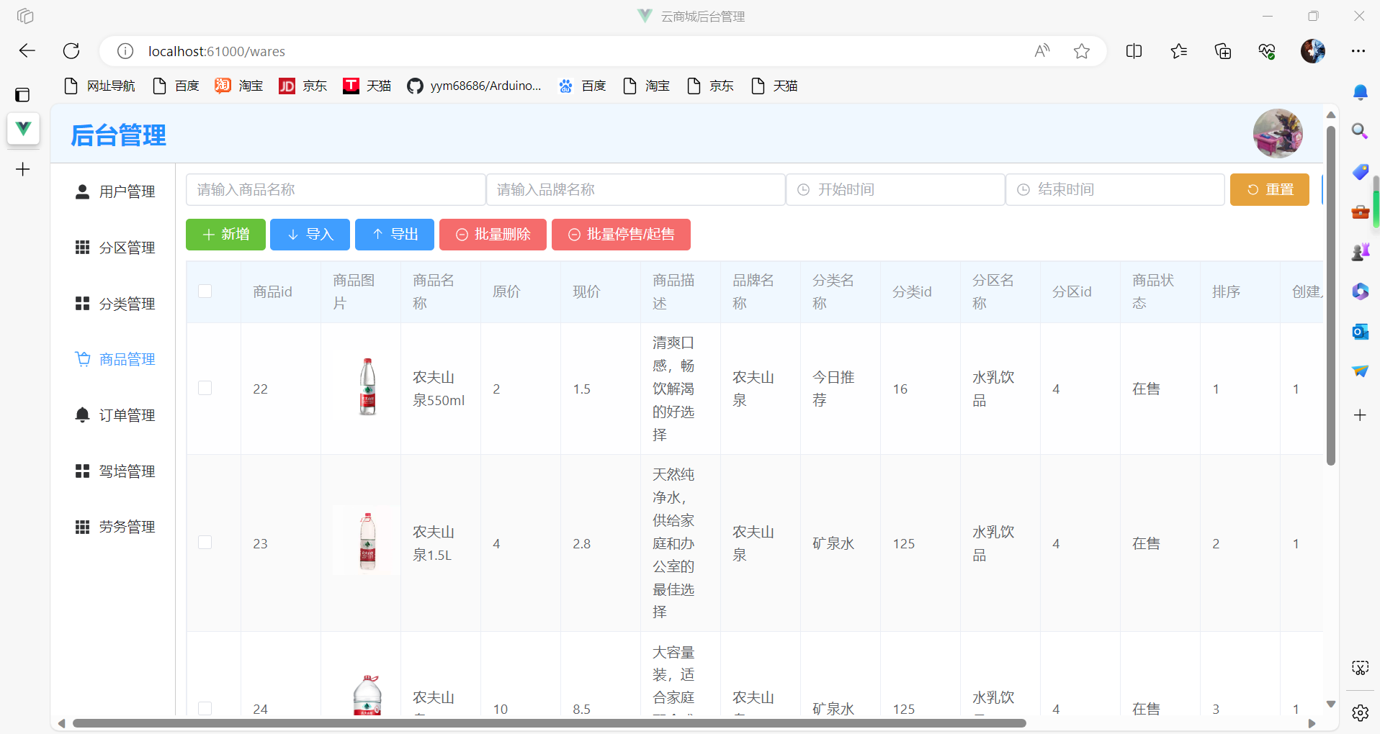1380x734 pixels.
Task: Open Read aloud icon in address bar
Action: click(x=1041, y=51)
